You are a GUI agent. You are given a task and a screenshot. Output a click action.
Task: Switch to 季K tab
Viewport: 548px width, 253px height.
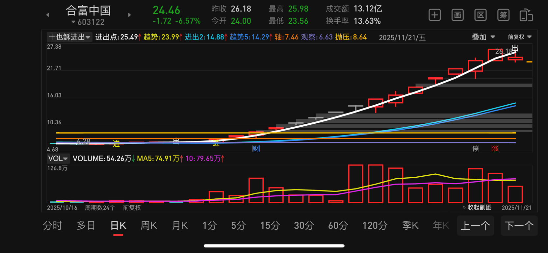tap(410, 226)
